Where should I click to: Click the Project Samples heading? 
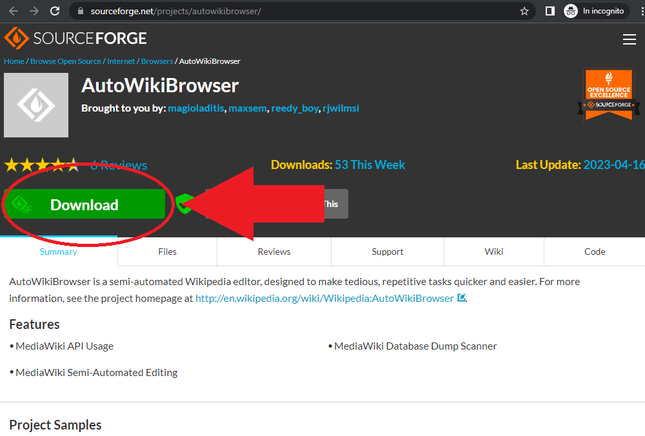55,425
